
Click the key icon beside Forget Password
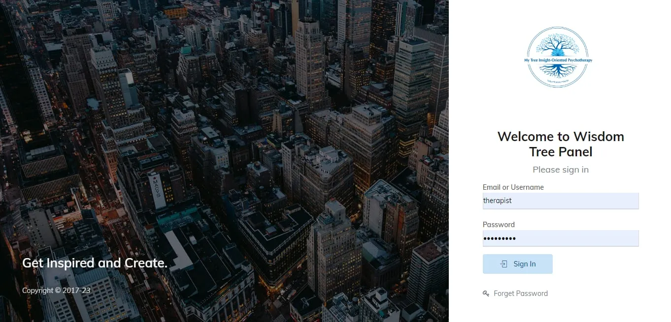486,293
